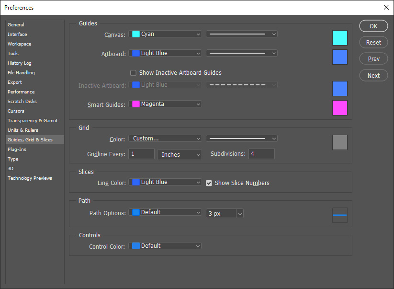Uncheck Show Slice Numbers
This screenshot has width=394, height=289.
pos(209,183)
